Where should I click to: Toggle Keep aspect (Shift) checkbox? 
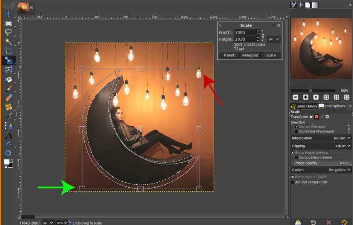click(x=292, y=177)
